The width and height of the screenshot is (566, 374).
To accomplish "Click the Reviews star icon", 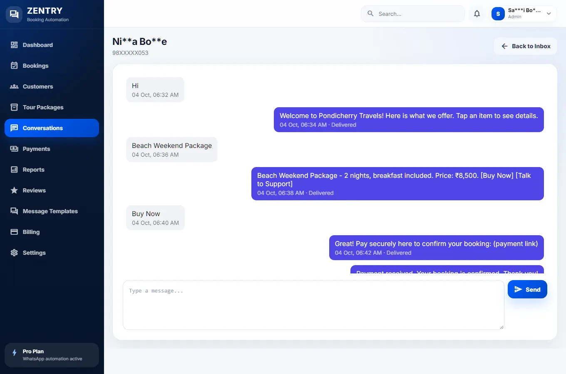I will 14,190.
